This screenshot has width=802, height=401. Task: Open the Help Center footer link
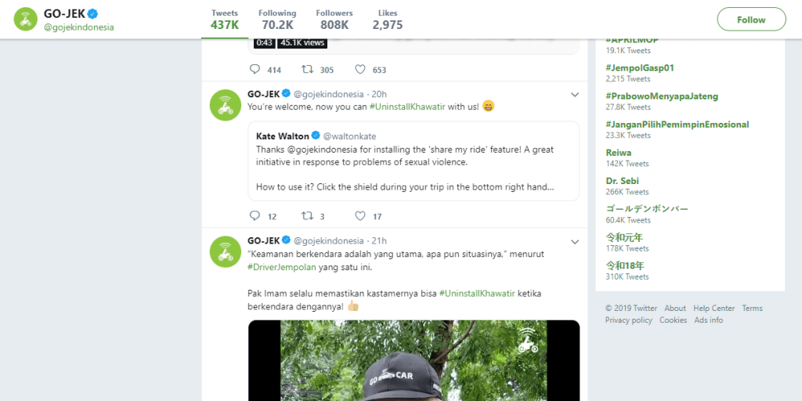(x=713, y=309)
